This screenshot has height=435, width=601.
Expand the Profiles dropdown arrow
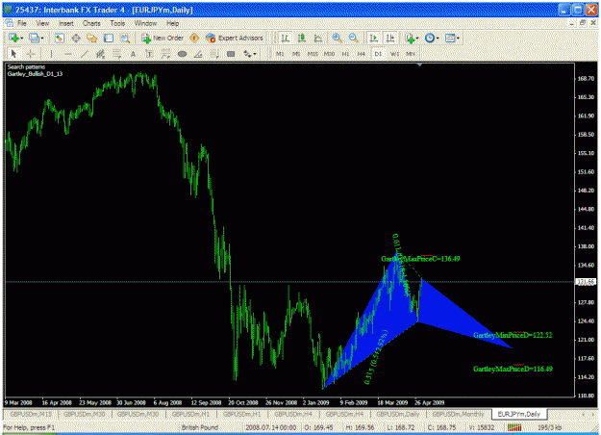(x=41, y=38)
